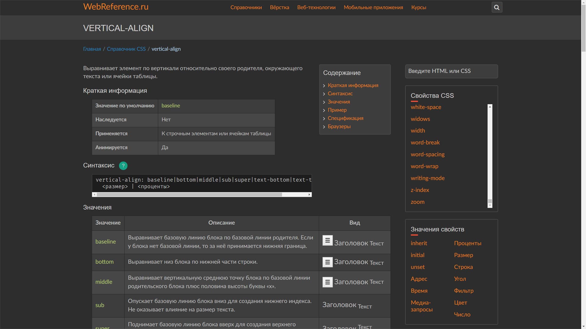Open the white-space property link
This screenshot has height=329, width=586.
point(426,107)
